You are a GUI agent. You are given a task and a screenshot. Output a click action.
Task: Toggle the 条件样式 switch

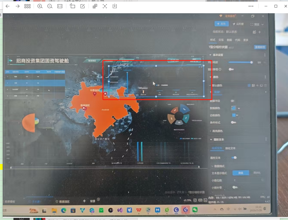click(233, 122)
